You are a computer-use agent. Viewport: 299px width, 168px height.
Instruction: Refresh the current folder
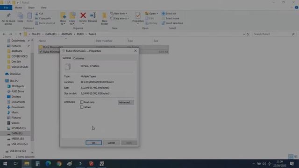(248, 34)
